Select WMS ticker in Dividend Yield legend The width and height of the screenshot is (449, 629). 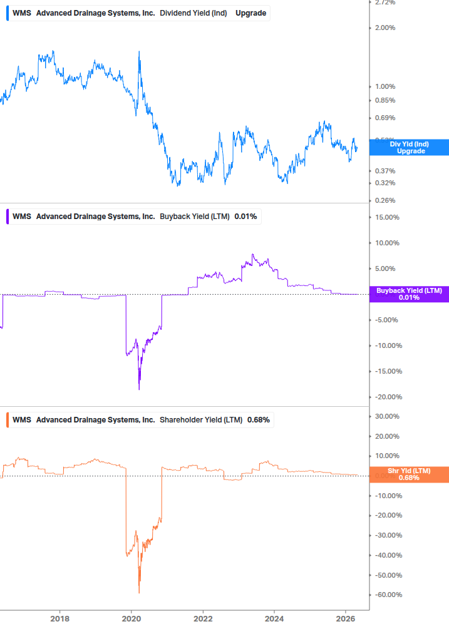coord(22,13)
